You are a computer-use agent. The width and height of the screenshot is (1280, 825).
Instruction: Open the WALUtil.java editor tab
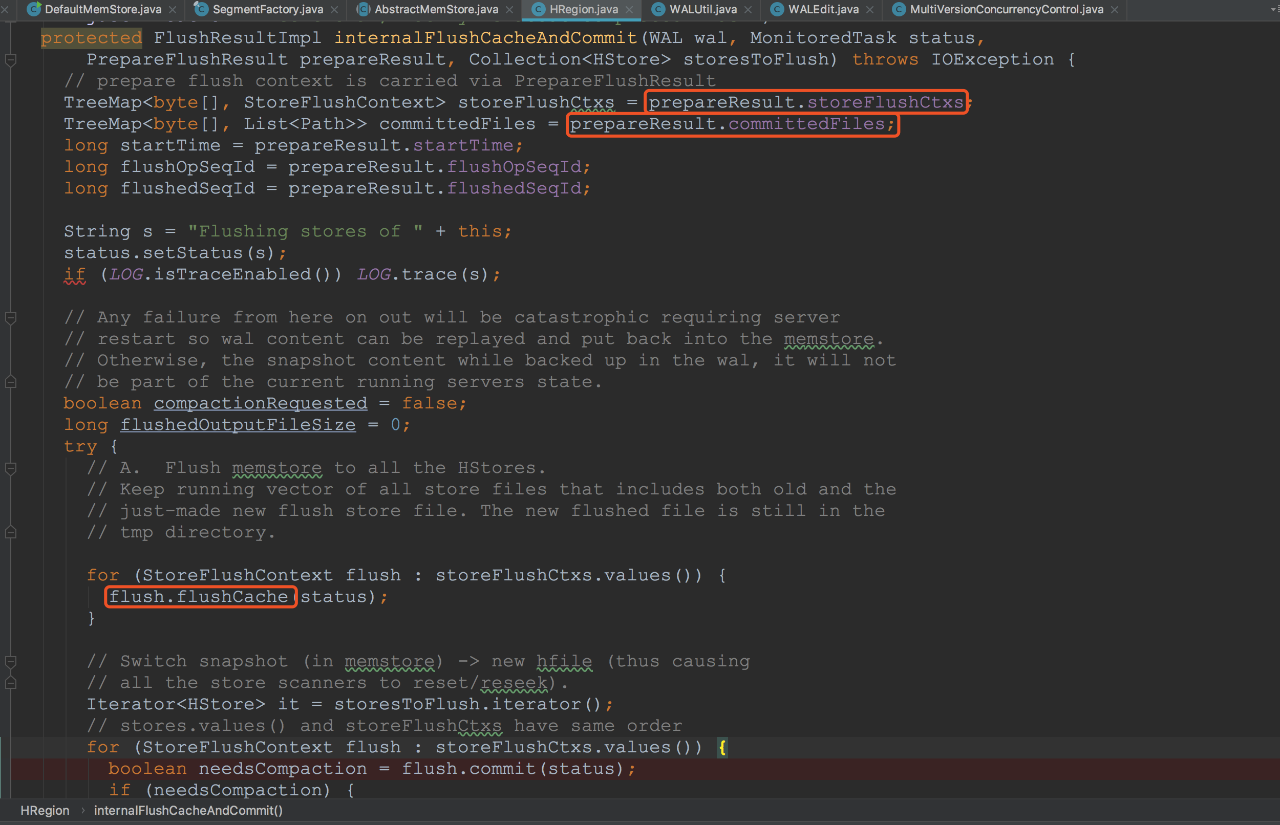click(702, 9)
